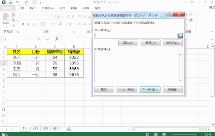This screenshot has height=136, width=215.
Task: Toggle Italic formatting button
Action: [28, 24]
